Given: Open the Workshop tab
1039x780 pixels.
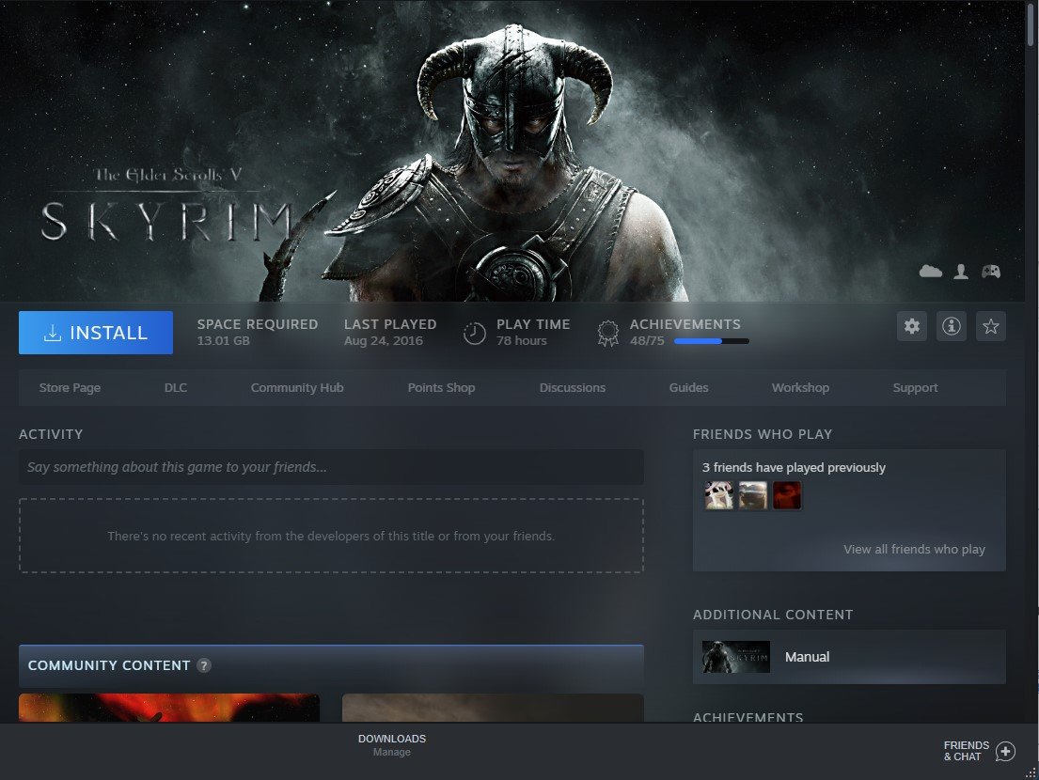Looking at the screenshot, I should (800, 387).
